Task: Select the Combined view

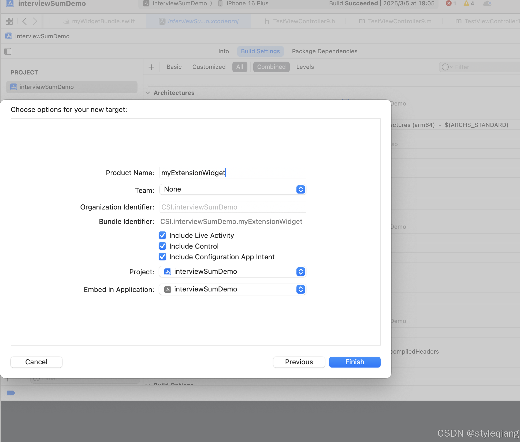Action: pyautogui.click(x=271, y=67)
